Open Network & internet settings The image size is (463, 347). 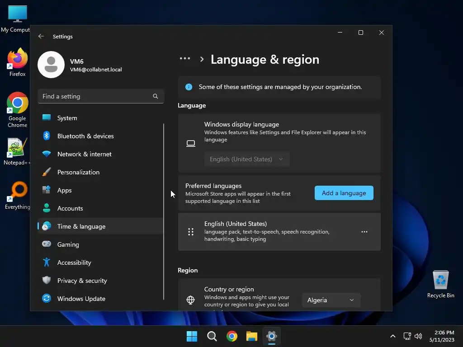pos(100,154)
